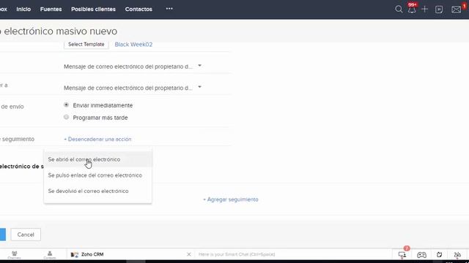469x263 pixels.
Task: Open the Channels icon in bottom bar
Action: (15, 255)
